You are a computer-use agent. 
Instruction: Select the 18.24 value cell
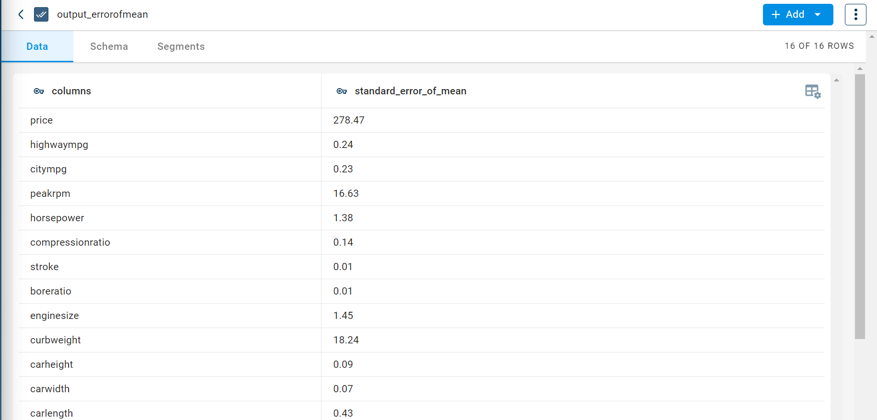(x=573, y=340)
